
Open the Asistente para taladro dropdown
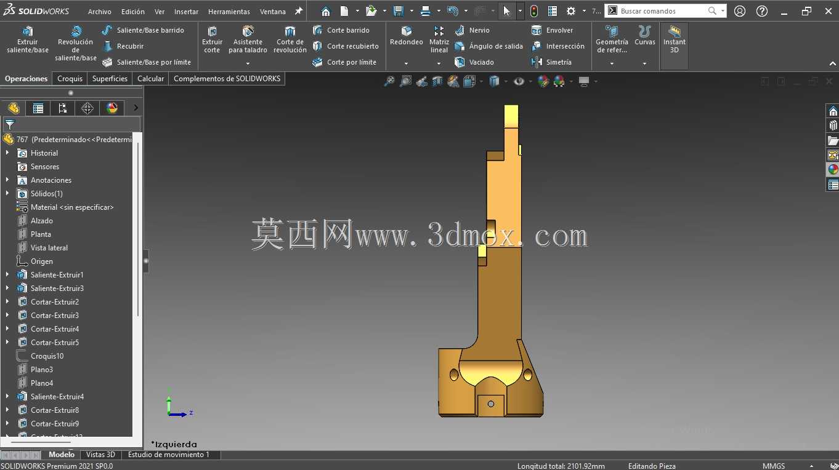[x=248, y=63]
